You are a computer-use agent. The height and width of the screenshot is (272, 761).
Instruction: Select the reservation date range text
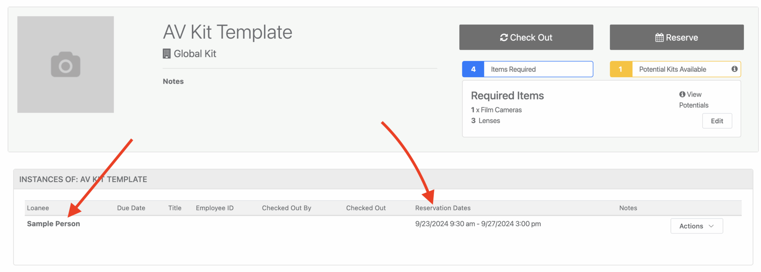coord(478,224)
